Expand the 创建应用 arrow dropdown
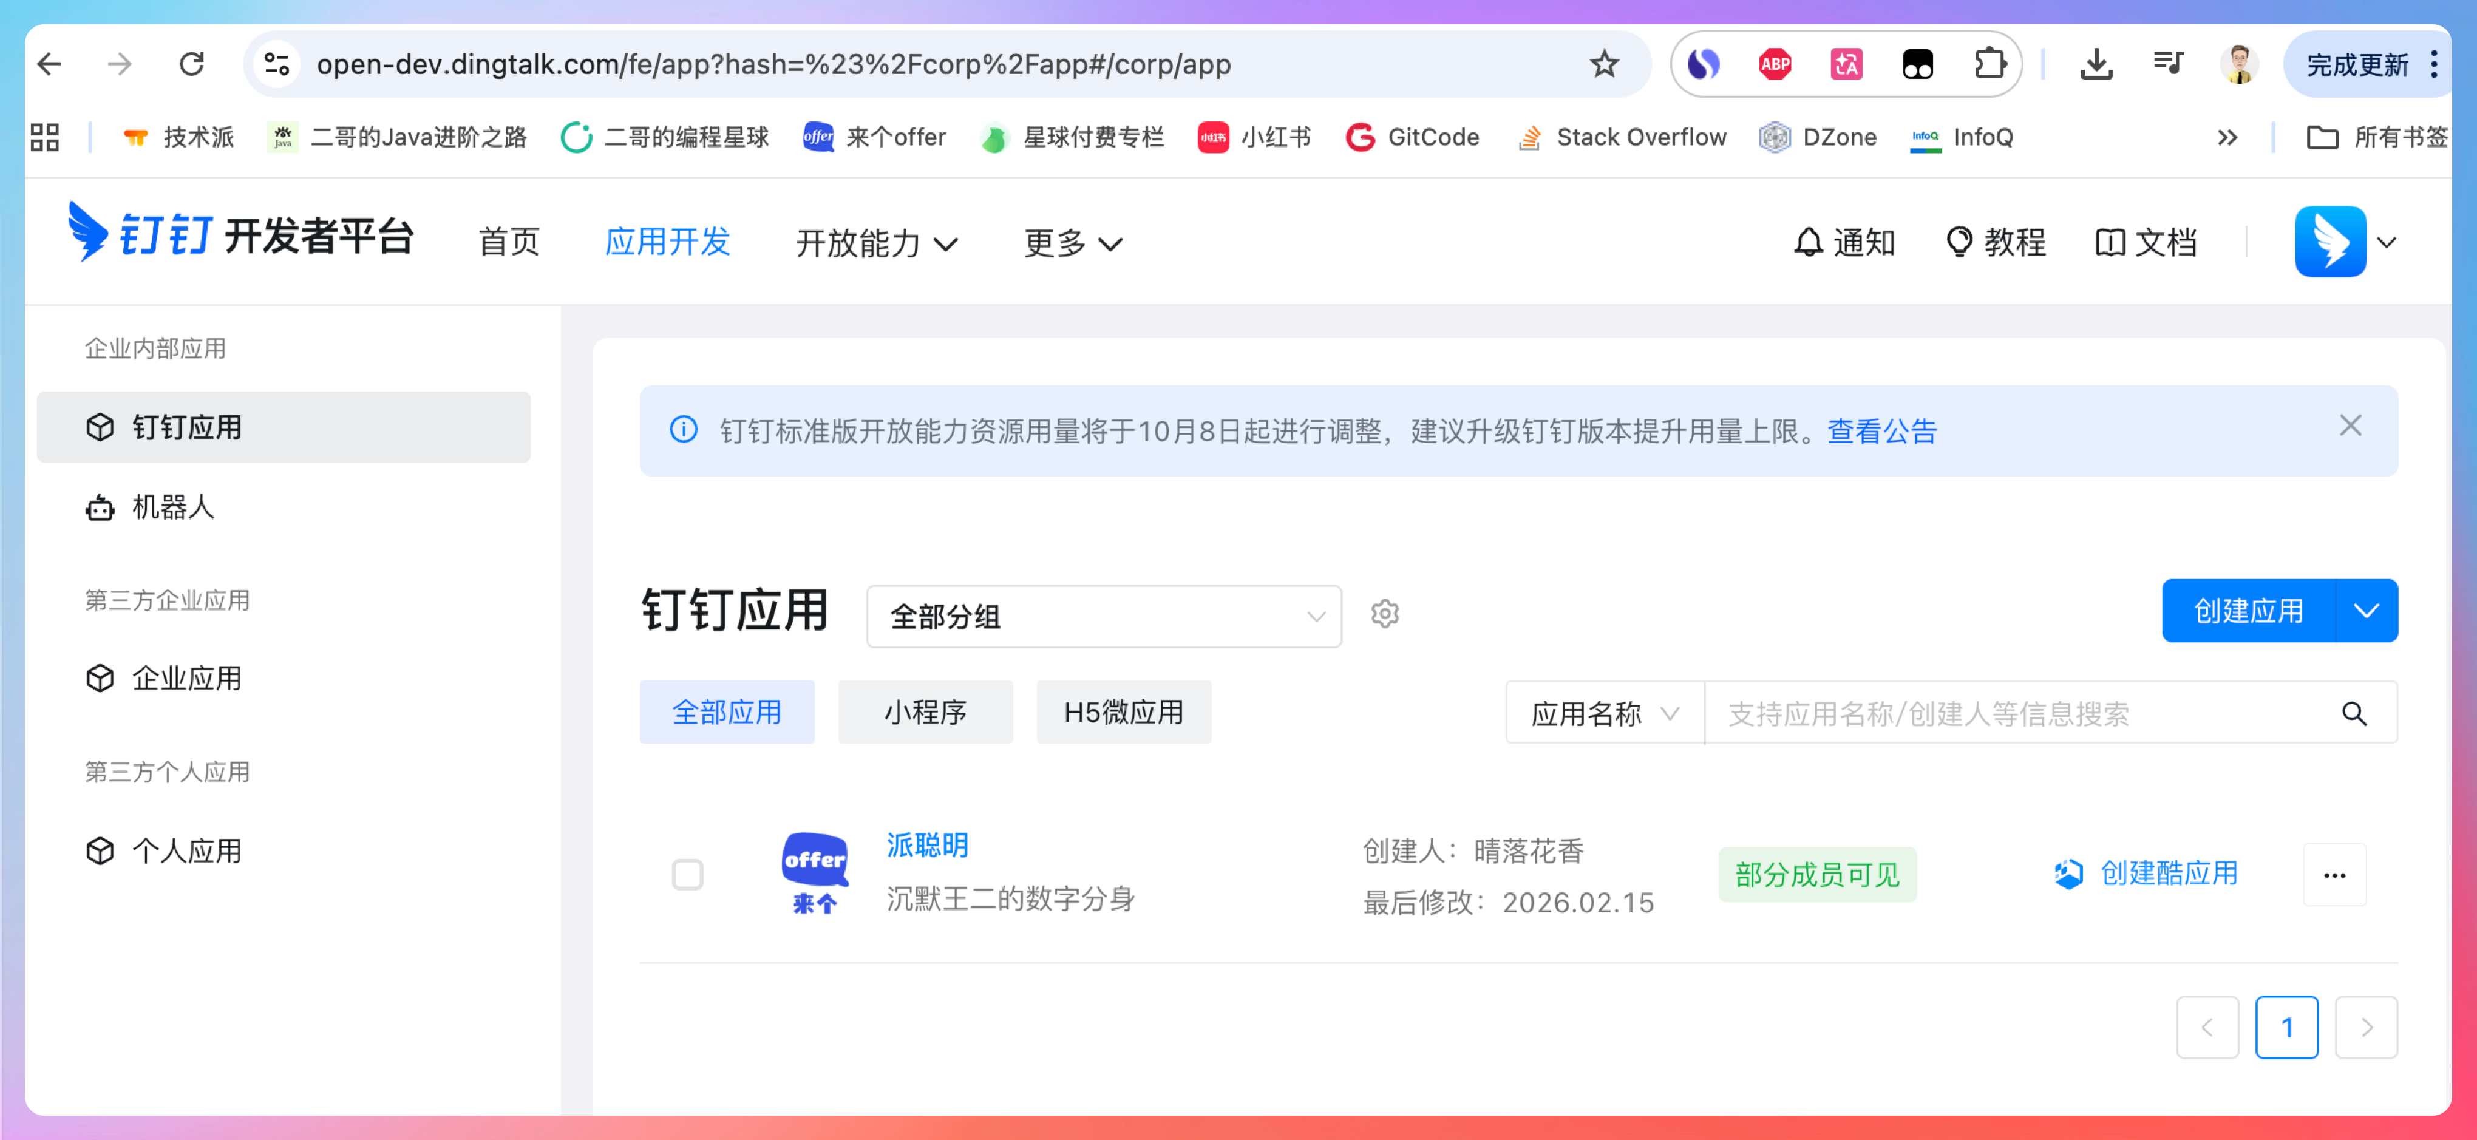Viewport: 2477px width, 1140px height. pos(2365,611)
